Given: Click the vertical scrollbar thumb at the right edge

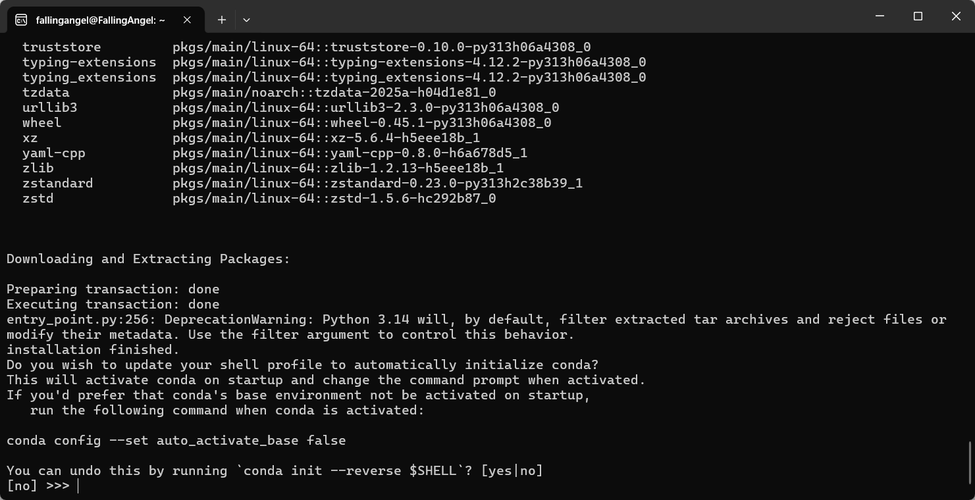Looking at the screenshot, I should coord(971,463).
